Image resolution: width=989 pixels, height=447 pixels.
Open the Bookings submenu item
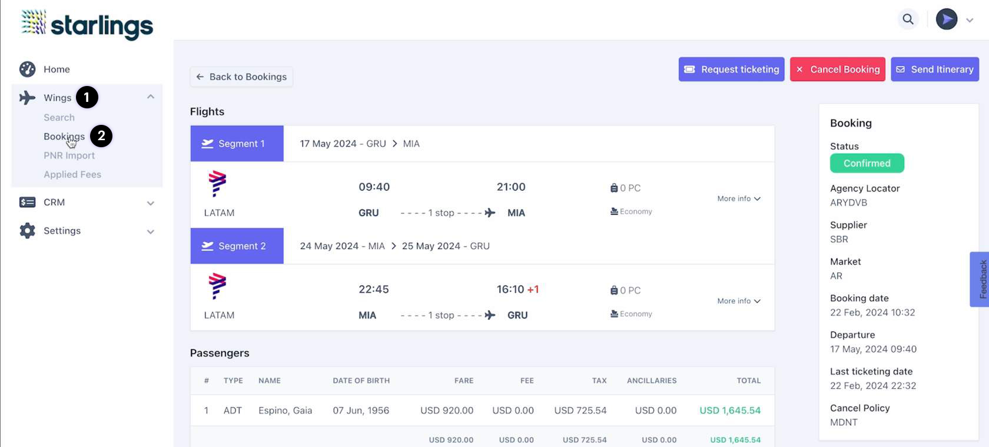pyautogui.click(x=64, y=137)
